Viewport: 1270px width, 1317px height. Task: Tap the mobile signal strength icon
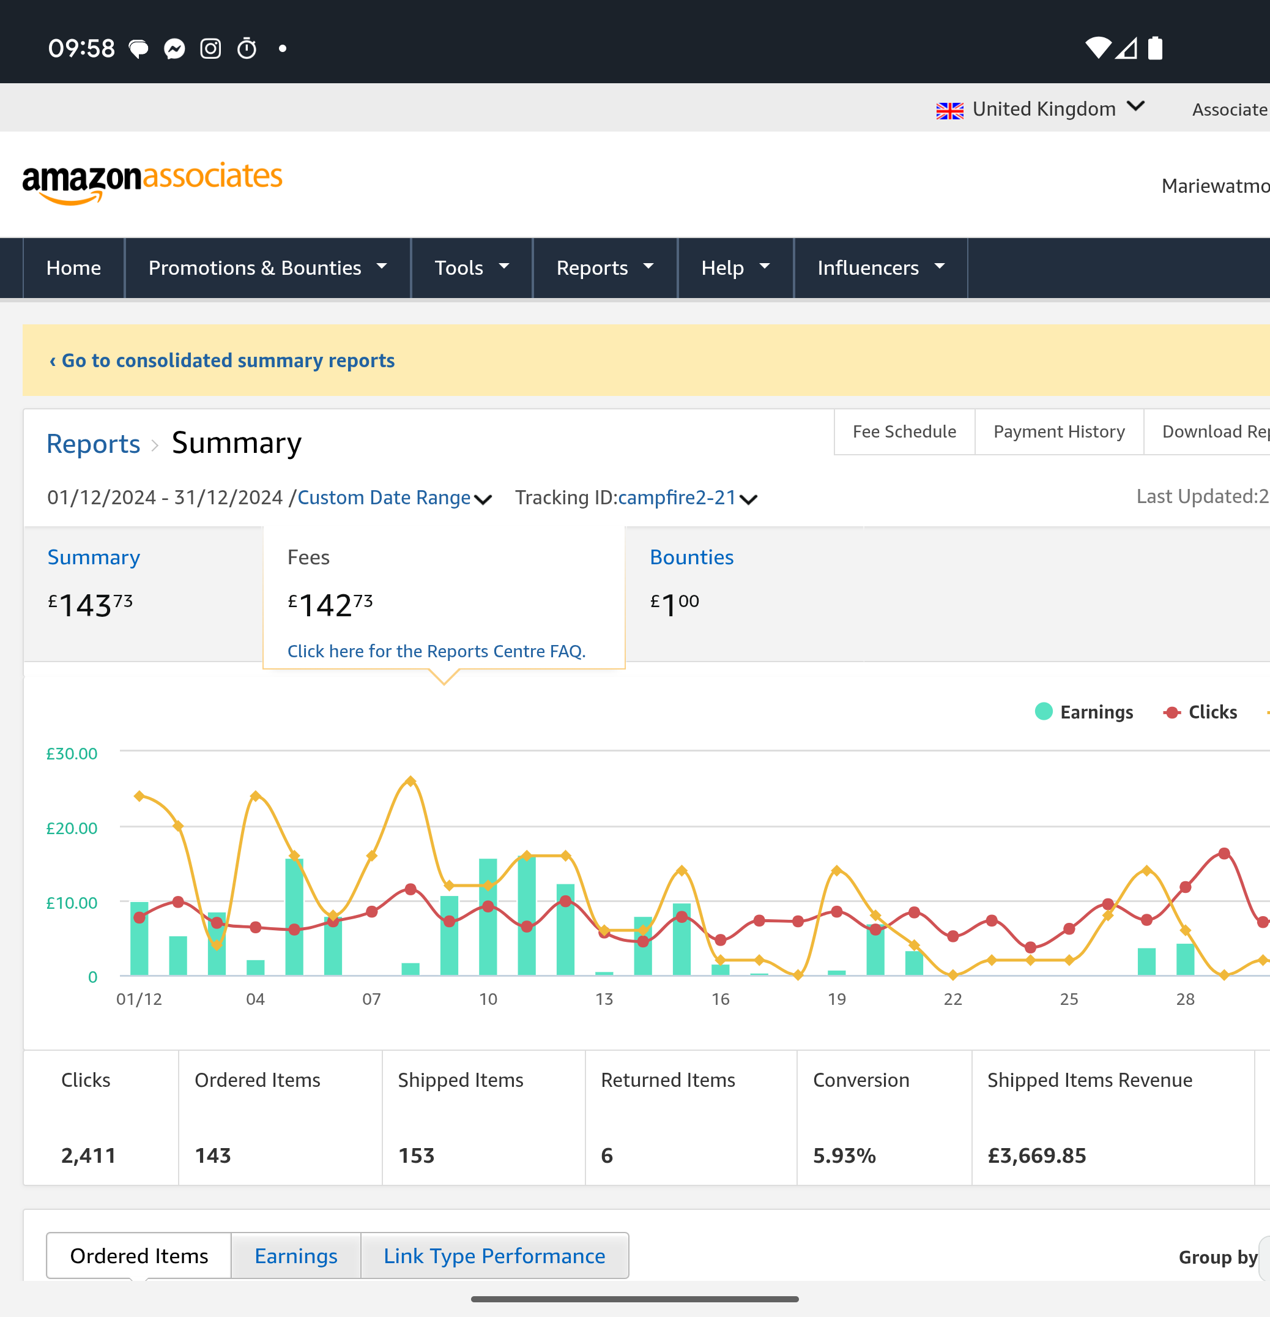pyautogui.click(x=1126, y=48)
